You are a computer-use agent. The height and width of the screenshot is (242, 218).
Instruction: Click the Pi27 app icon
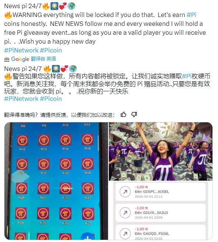point(88,214)
